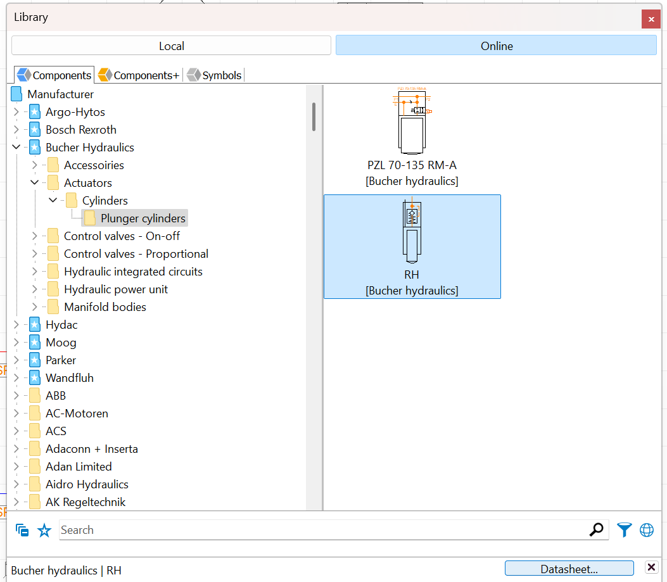Expand the Parker manufacturer node

click(16, 360)
